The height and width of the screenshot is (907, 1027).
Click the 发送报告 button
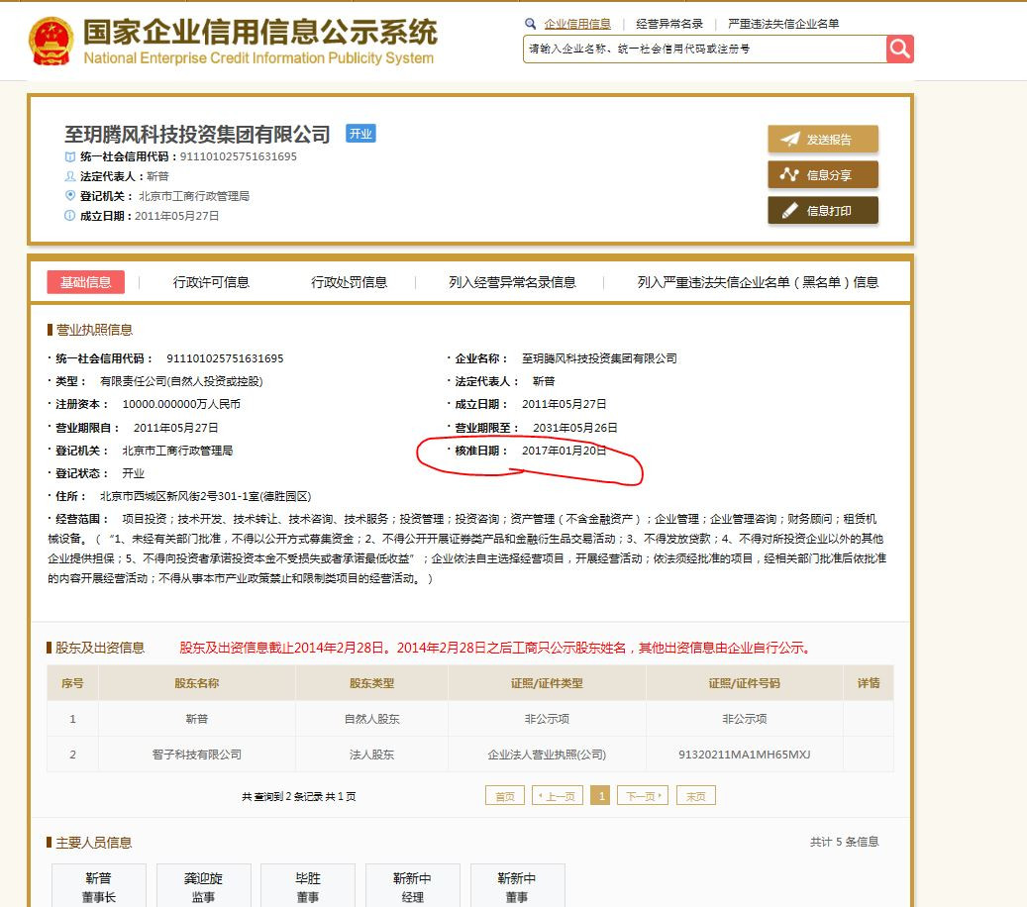pyautogui.click(x=823, y=139)
